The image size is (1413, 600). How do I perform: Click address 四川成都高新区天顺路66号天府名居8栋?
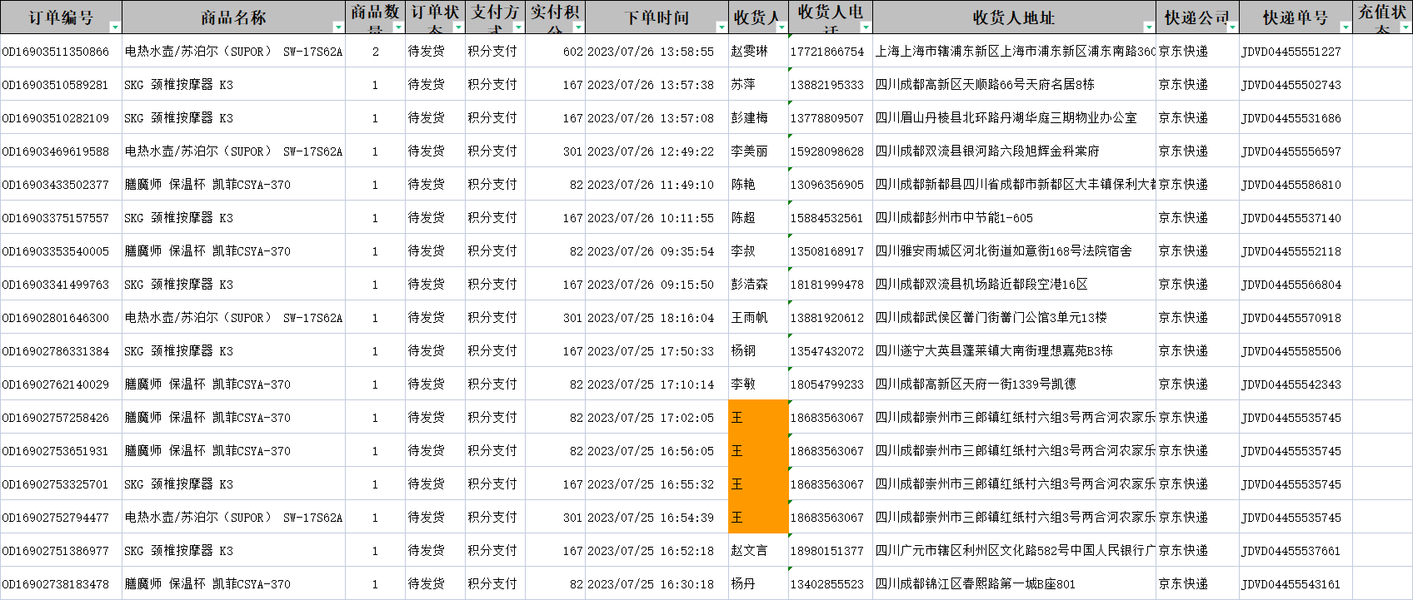pyautogui.click(x=985, y=85)
